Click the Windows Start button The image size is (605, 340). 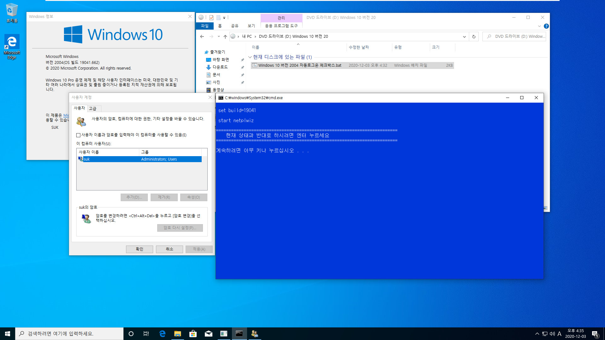point(8,334)
